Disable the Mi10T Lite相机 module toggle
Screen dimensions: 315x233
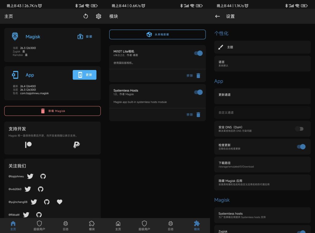[x=198, y=53]
